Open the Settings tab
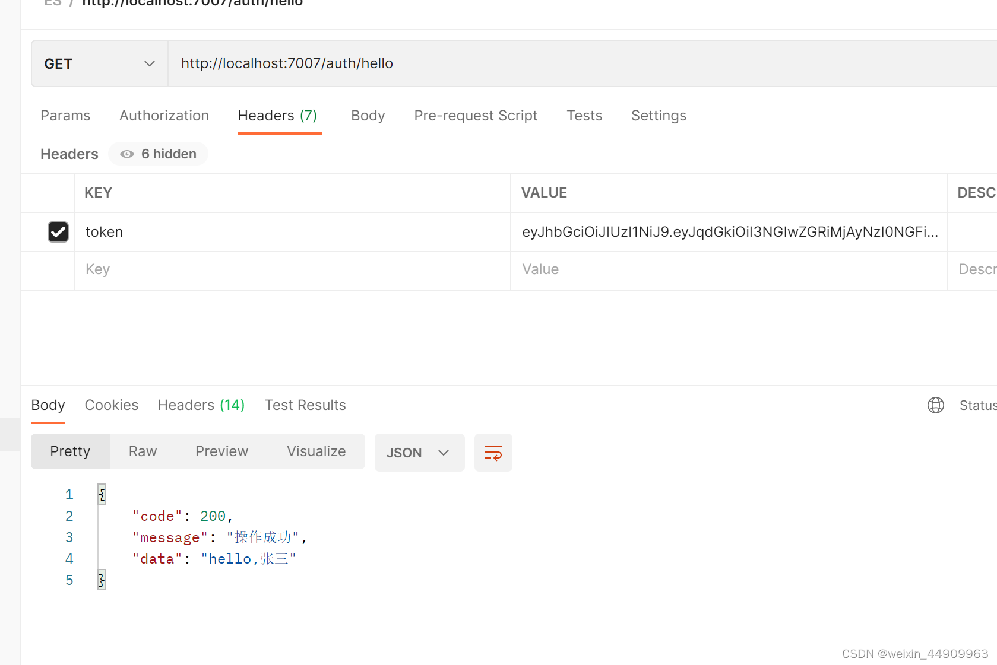The height and width of the screenshot is (665, 997). (659, 116)
